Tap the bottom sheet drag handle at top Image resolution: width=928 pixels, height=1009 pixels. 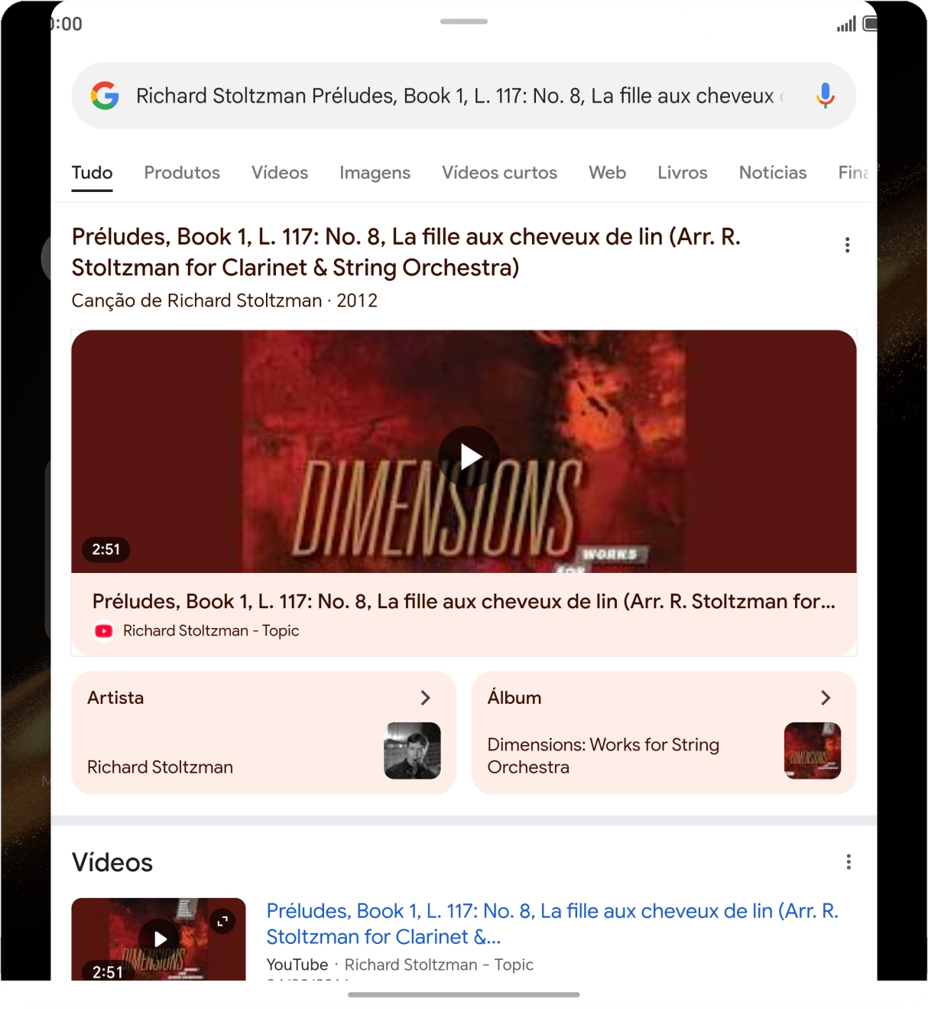[x=464, y=21]
